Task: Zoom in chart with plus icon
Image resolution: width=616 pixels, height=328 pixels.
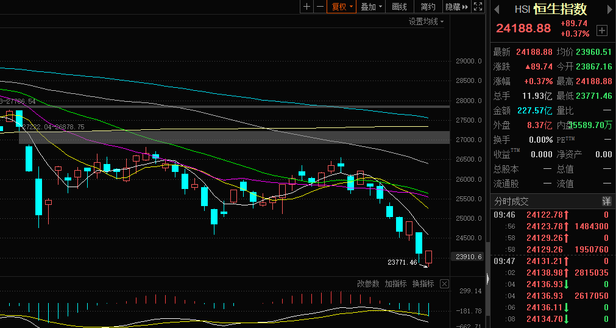Action: tap(306, 7)
